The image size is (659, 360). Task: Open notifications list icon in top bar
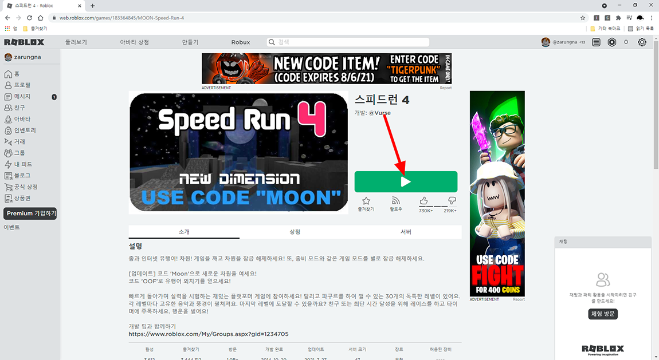[596, 42]
